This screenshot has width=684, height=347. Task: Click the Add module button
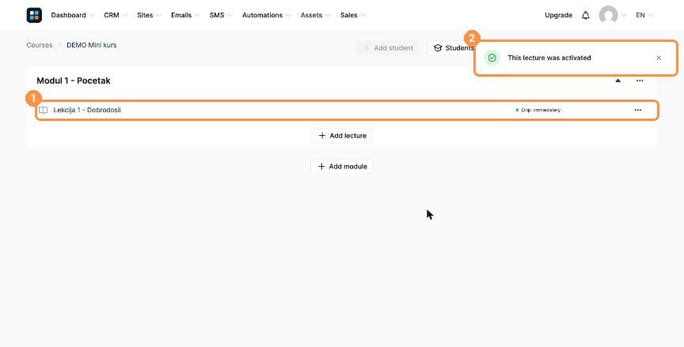coord(342,167)
